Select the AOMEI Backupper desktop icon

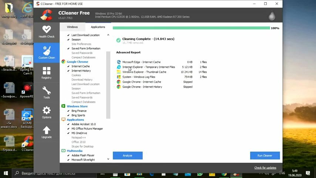point(27,119)
